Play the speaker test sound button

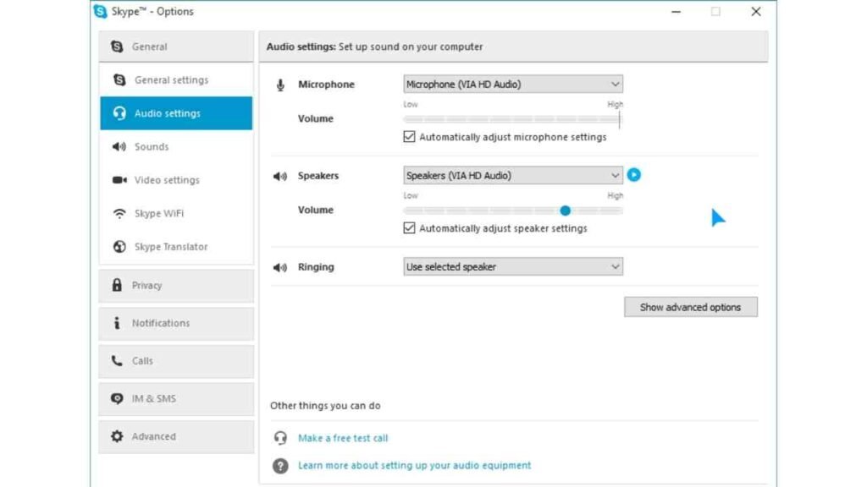click(x=633, y=175)
